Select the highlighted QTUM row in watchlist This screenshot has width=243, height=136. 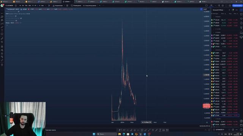click(225, 115)
